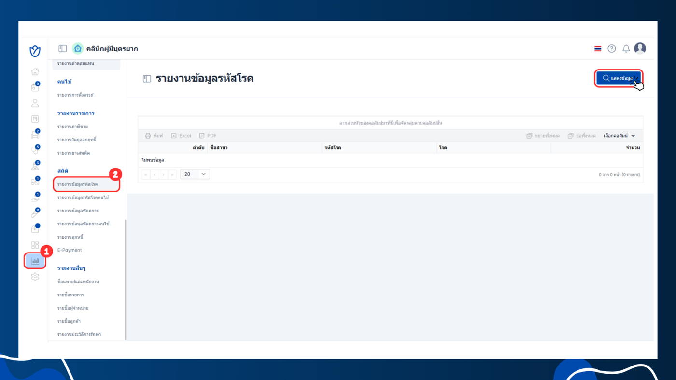676x380 pixels.
Task: Open the sidebar icon with badge 3
Action: [x=35, y=166]
